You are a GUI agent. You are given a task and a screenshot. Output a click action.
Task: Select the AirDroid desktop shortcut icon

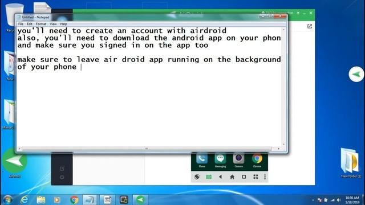tap(15, 163)
